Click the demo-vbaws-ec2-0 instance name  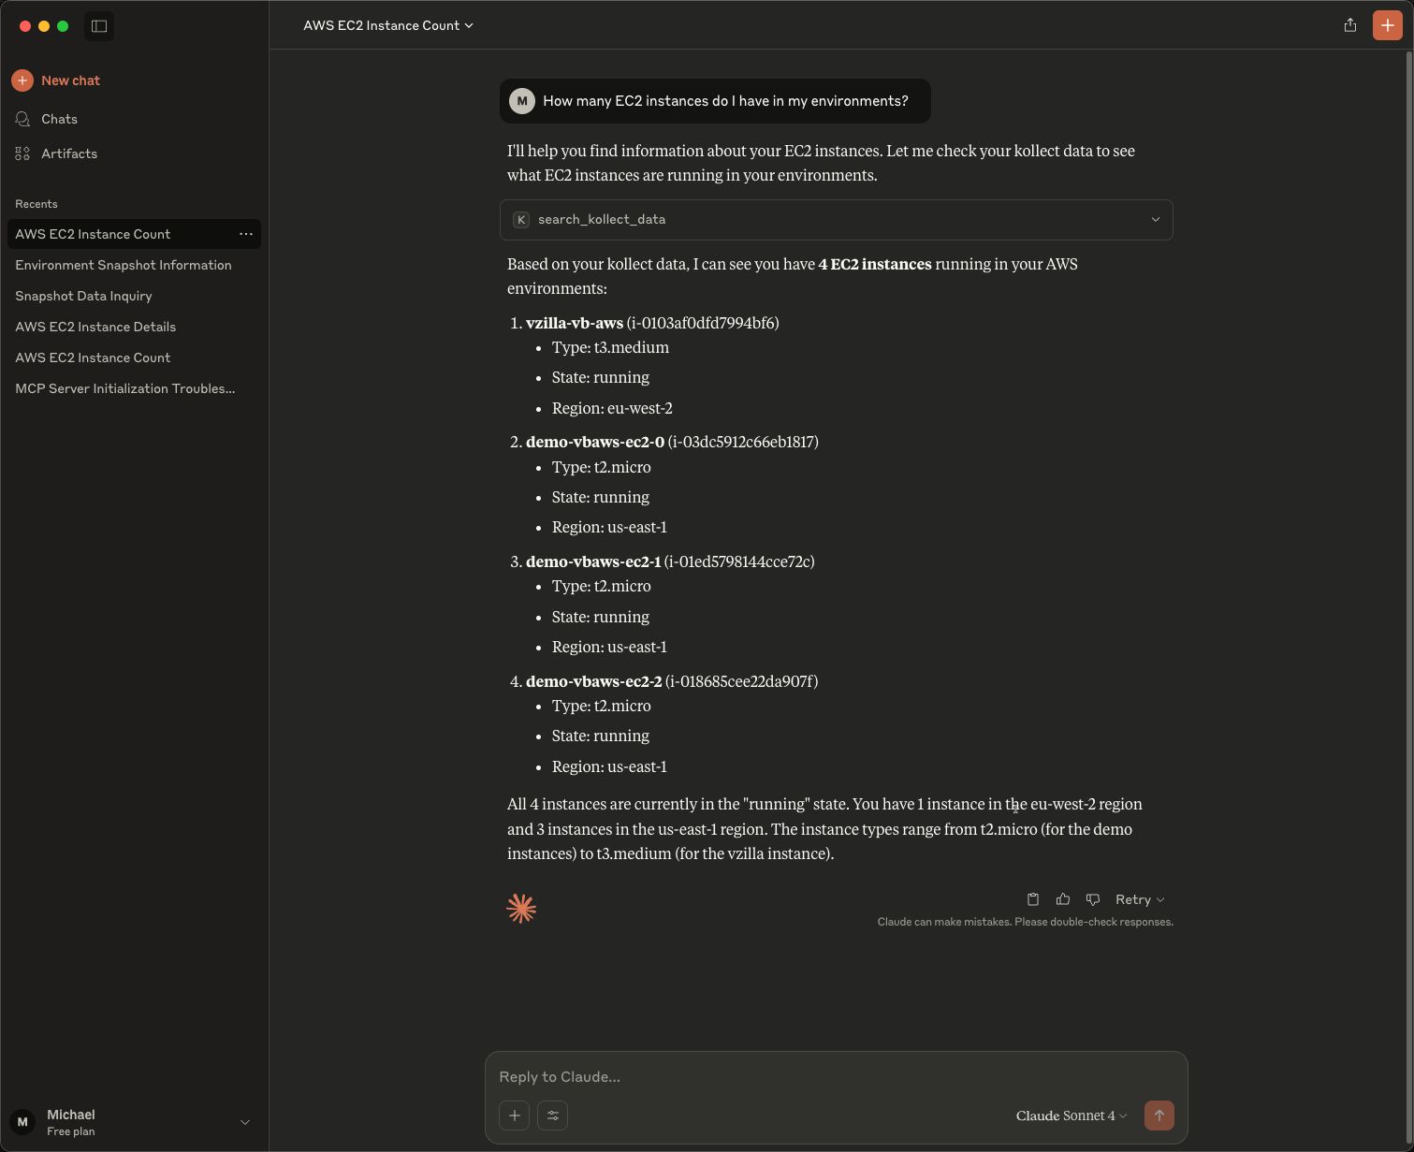coord(595,442)
